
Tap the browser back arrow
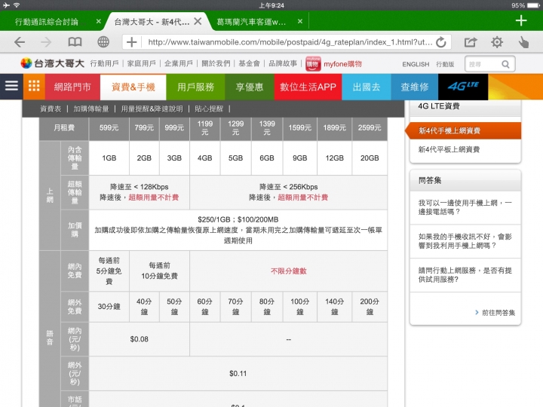pos(20,42)
